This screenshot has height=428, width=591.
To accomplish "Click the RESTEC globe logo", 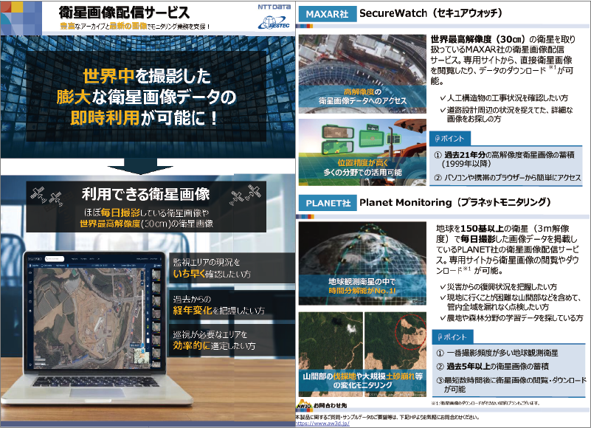I will pyautogui.click(x=274, y=23).
